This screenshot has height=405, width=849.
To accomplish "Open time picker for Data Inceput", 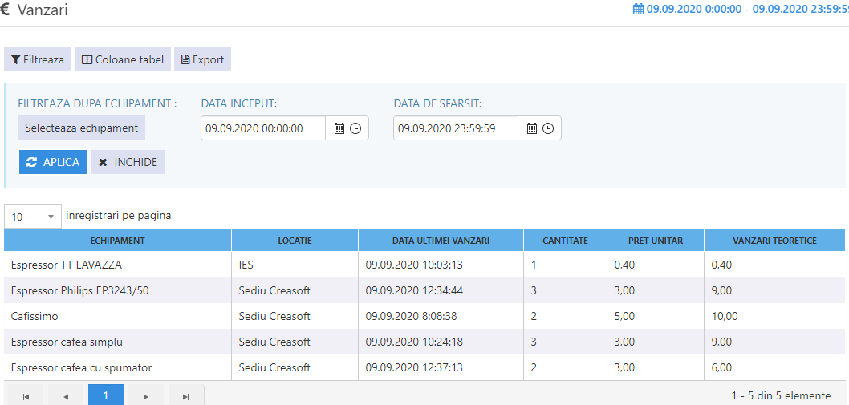I will pos(355,128).
